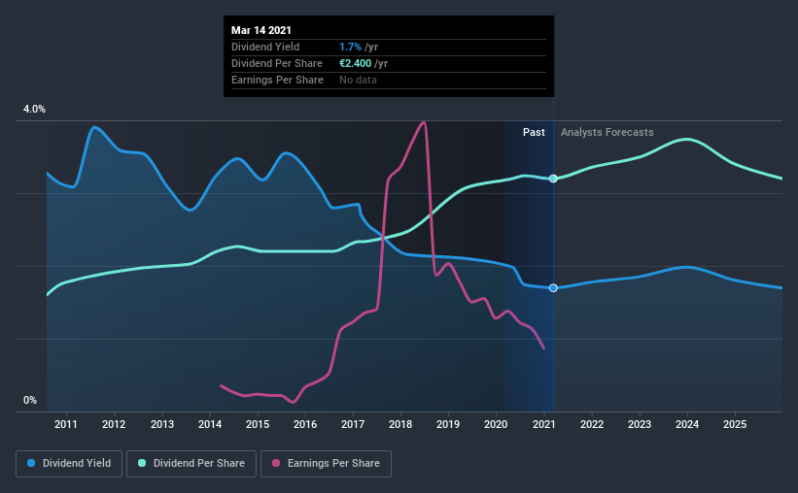
Task: Click the blue Dividend Yield legend dot
Action: coord(31,463)
